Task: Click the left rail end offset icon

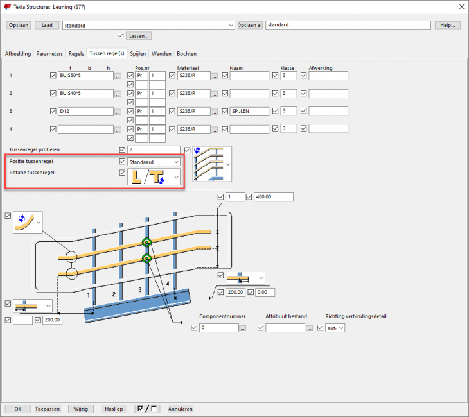Action: 27,305
